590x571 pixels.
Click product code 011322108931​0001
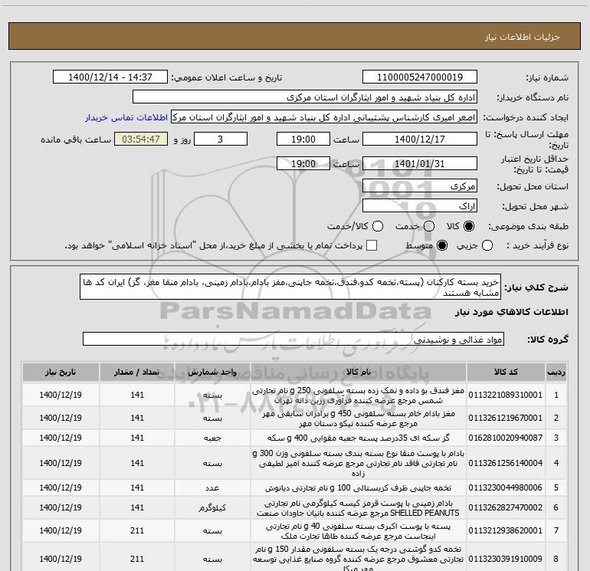pyautogui.click(x=506, y=395)
